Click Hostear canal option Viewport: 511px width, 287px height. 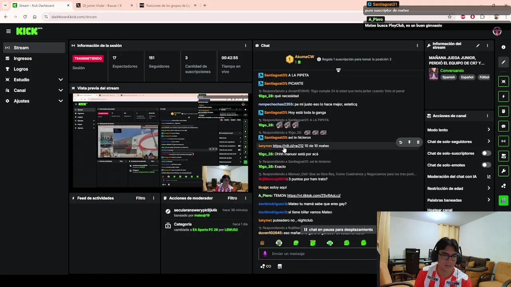point(440,210)
